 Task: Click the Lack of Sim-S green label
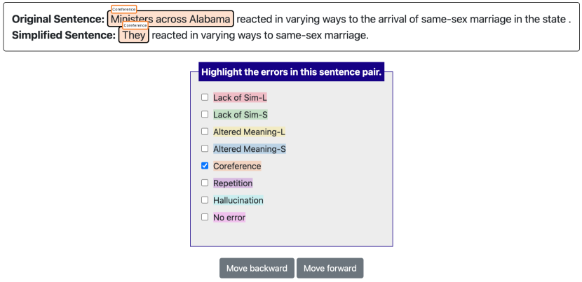(x=240, y=114)
